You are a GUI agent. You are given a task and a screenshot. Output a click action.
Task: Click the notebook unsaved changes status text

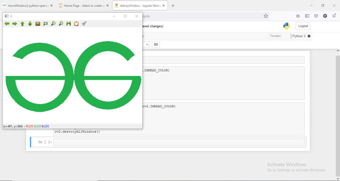coord(152,26)
